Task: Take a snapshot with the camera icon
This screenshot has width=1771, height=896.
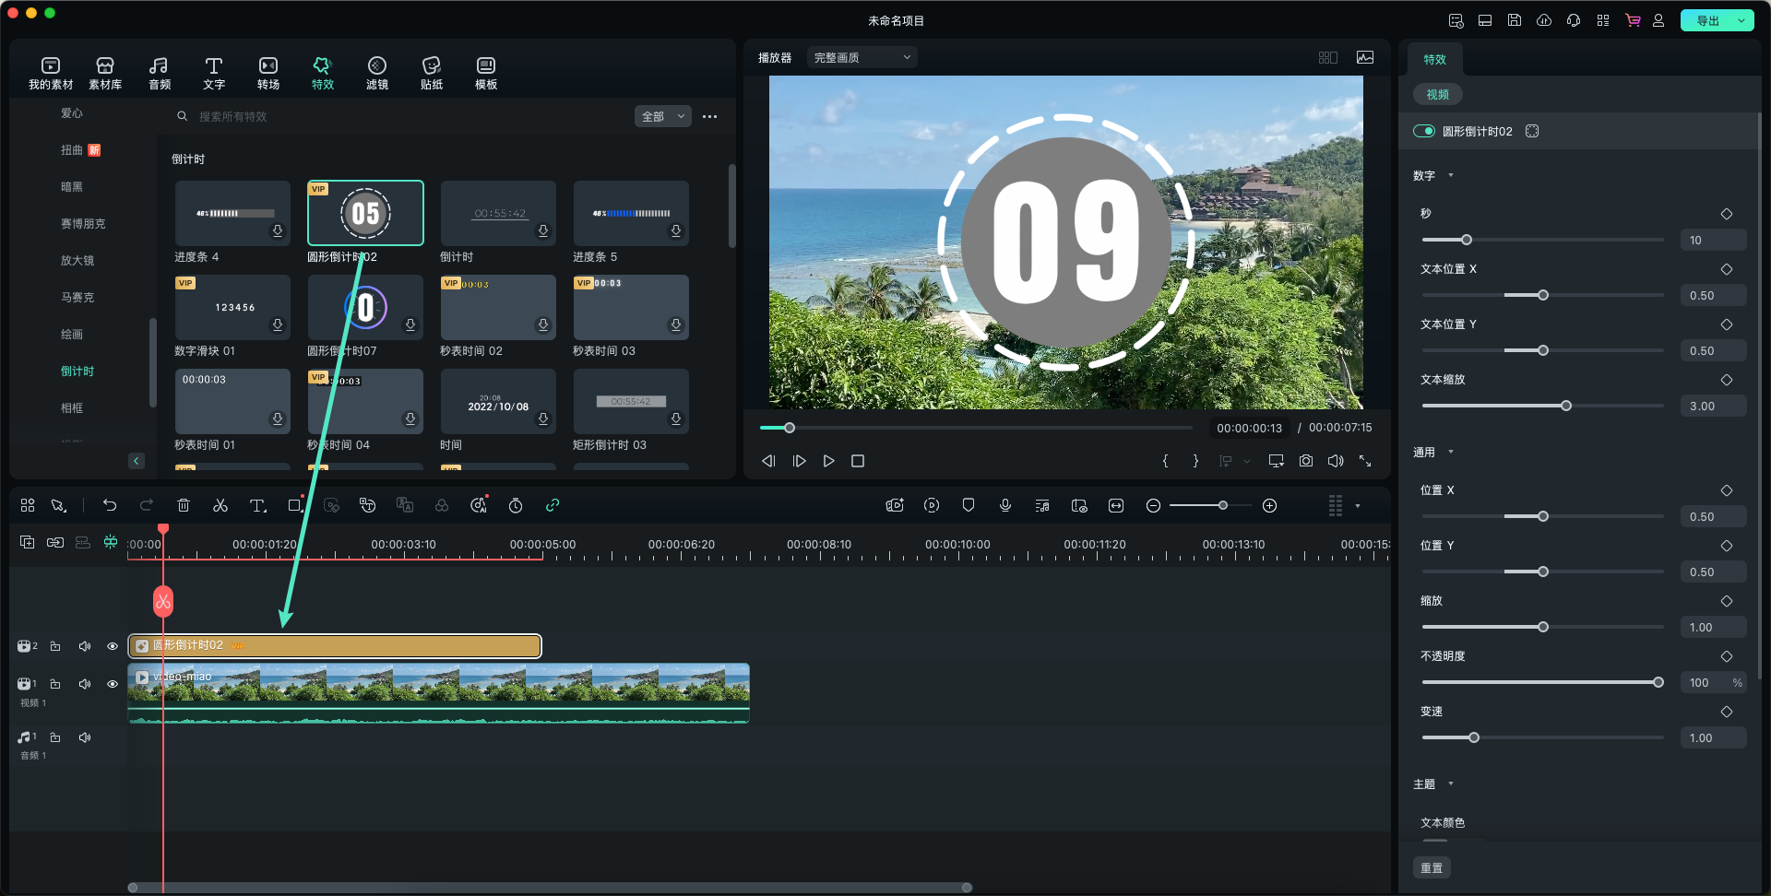Action: tap(1306, 461)
